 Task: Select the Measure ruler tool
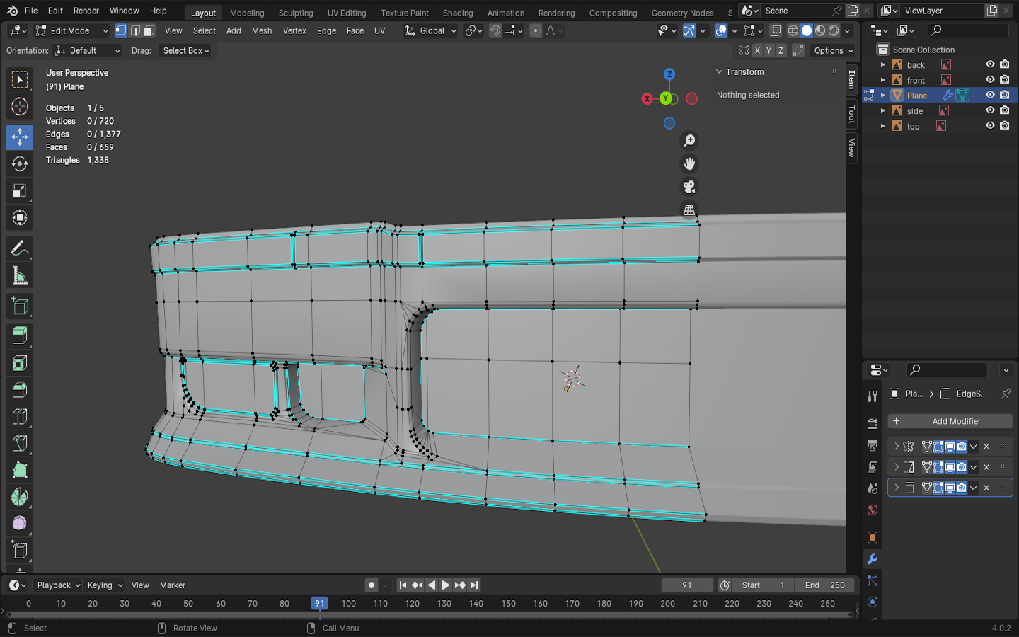(x=20, y=276)
